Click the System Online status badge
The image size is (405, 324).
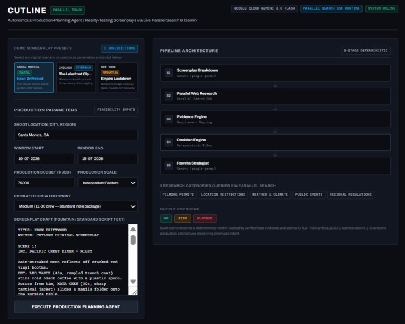tap(381, 8)
